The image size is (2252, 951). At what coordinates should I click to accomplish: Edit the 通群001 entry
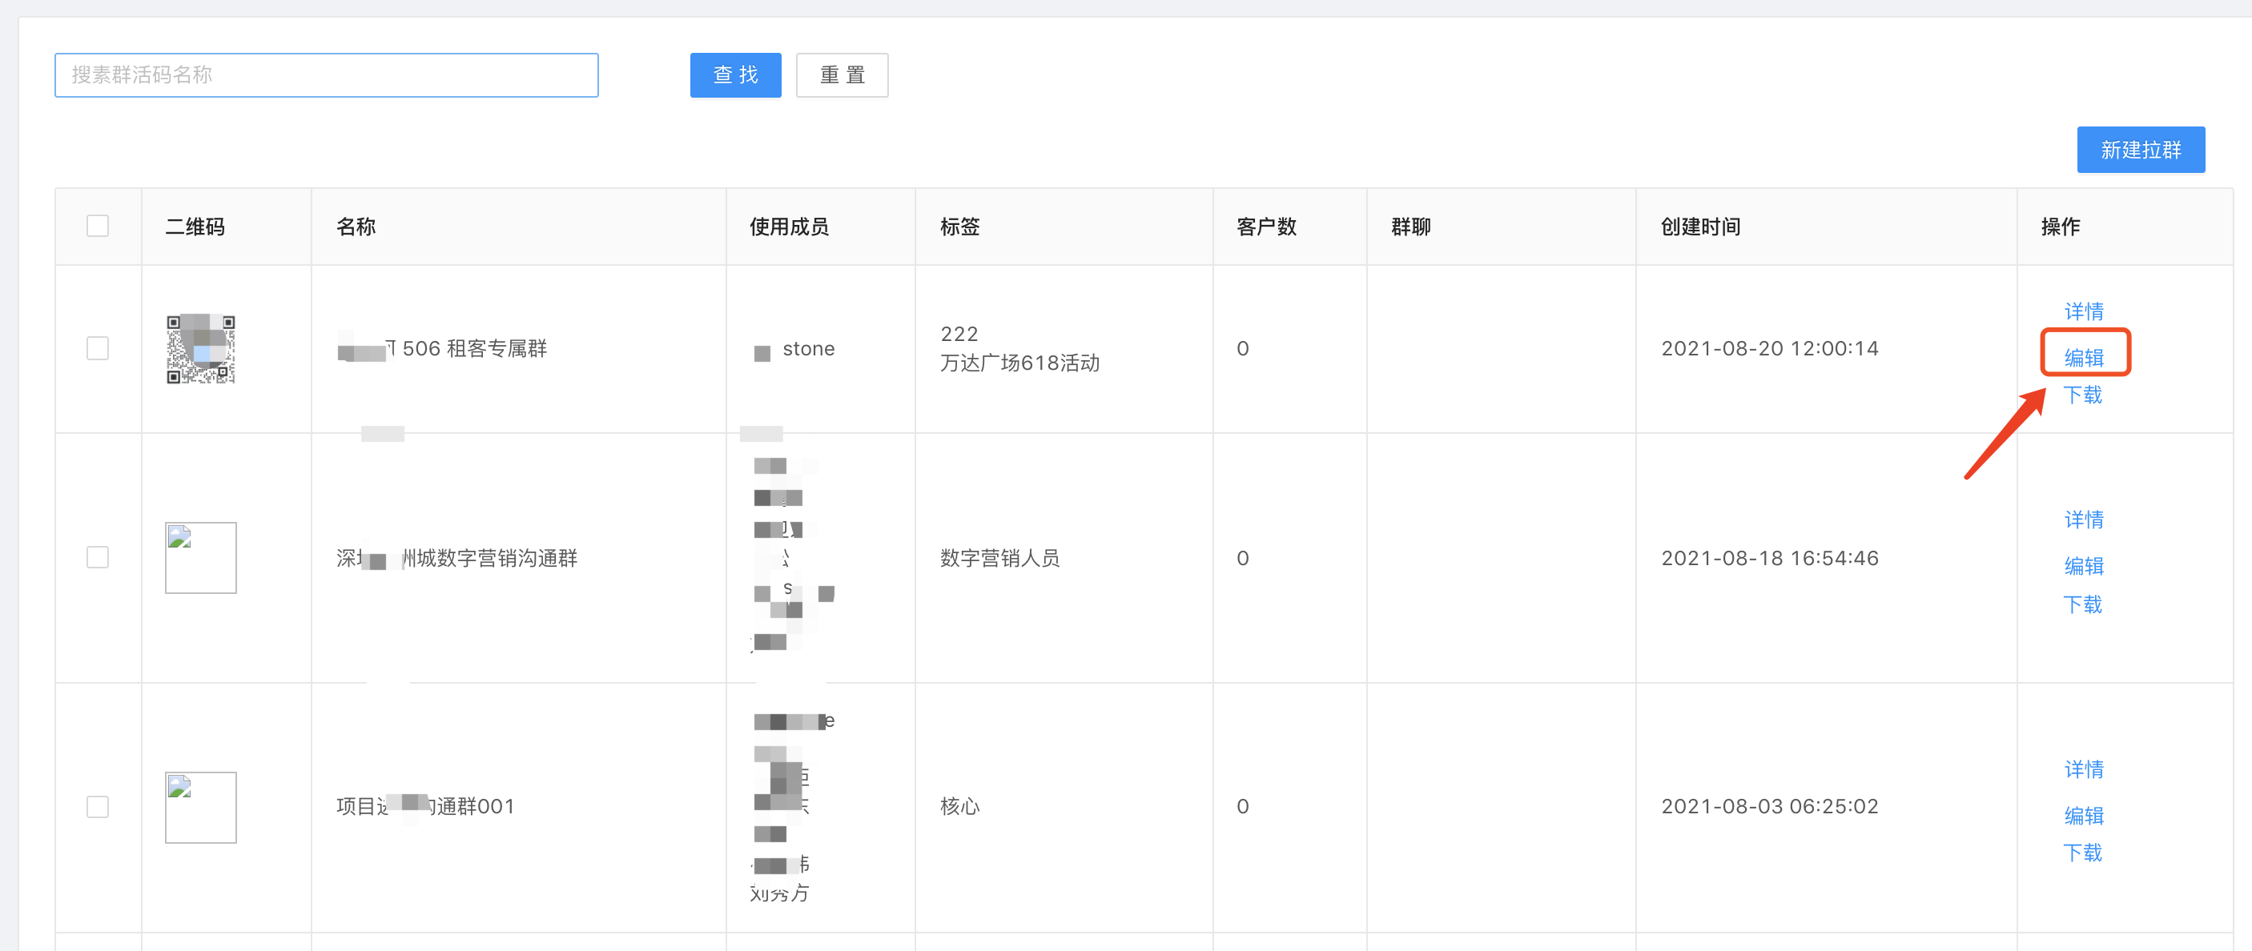[x=2083, y=816]
